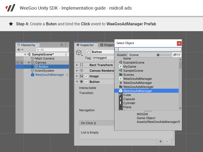Switch to Scene tab in Select Object
The image size is (203, 152).
point(134,55)
